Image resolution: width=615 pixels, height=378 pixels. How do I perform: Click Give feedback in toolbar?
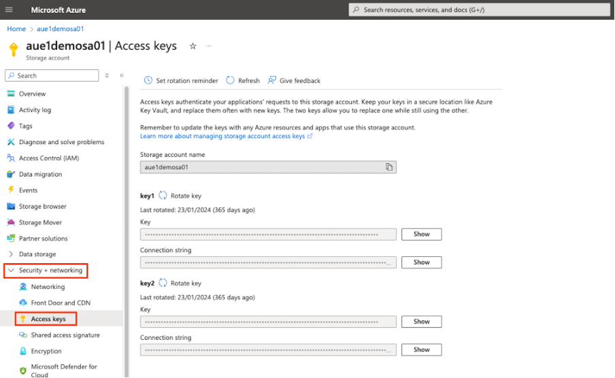pyautogui.click(x=294, y=80)
